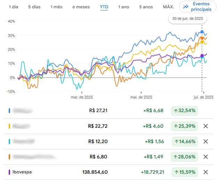
Task: Click the 15,59% Ibovespa gain badge
Action: (185, 172)
